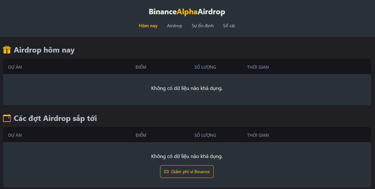Go to the Sổ cái tab
The image size is (375, 189).
229,26
